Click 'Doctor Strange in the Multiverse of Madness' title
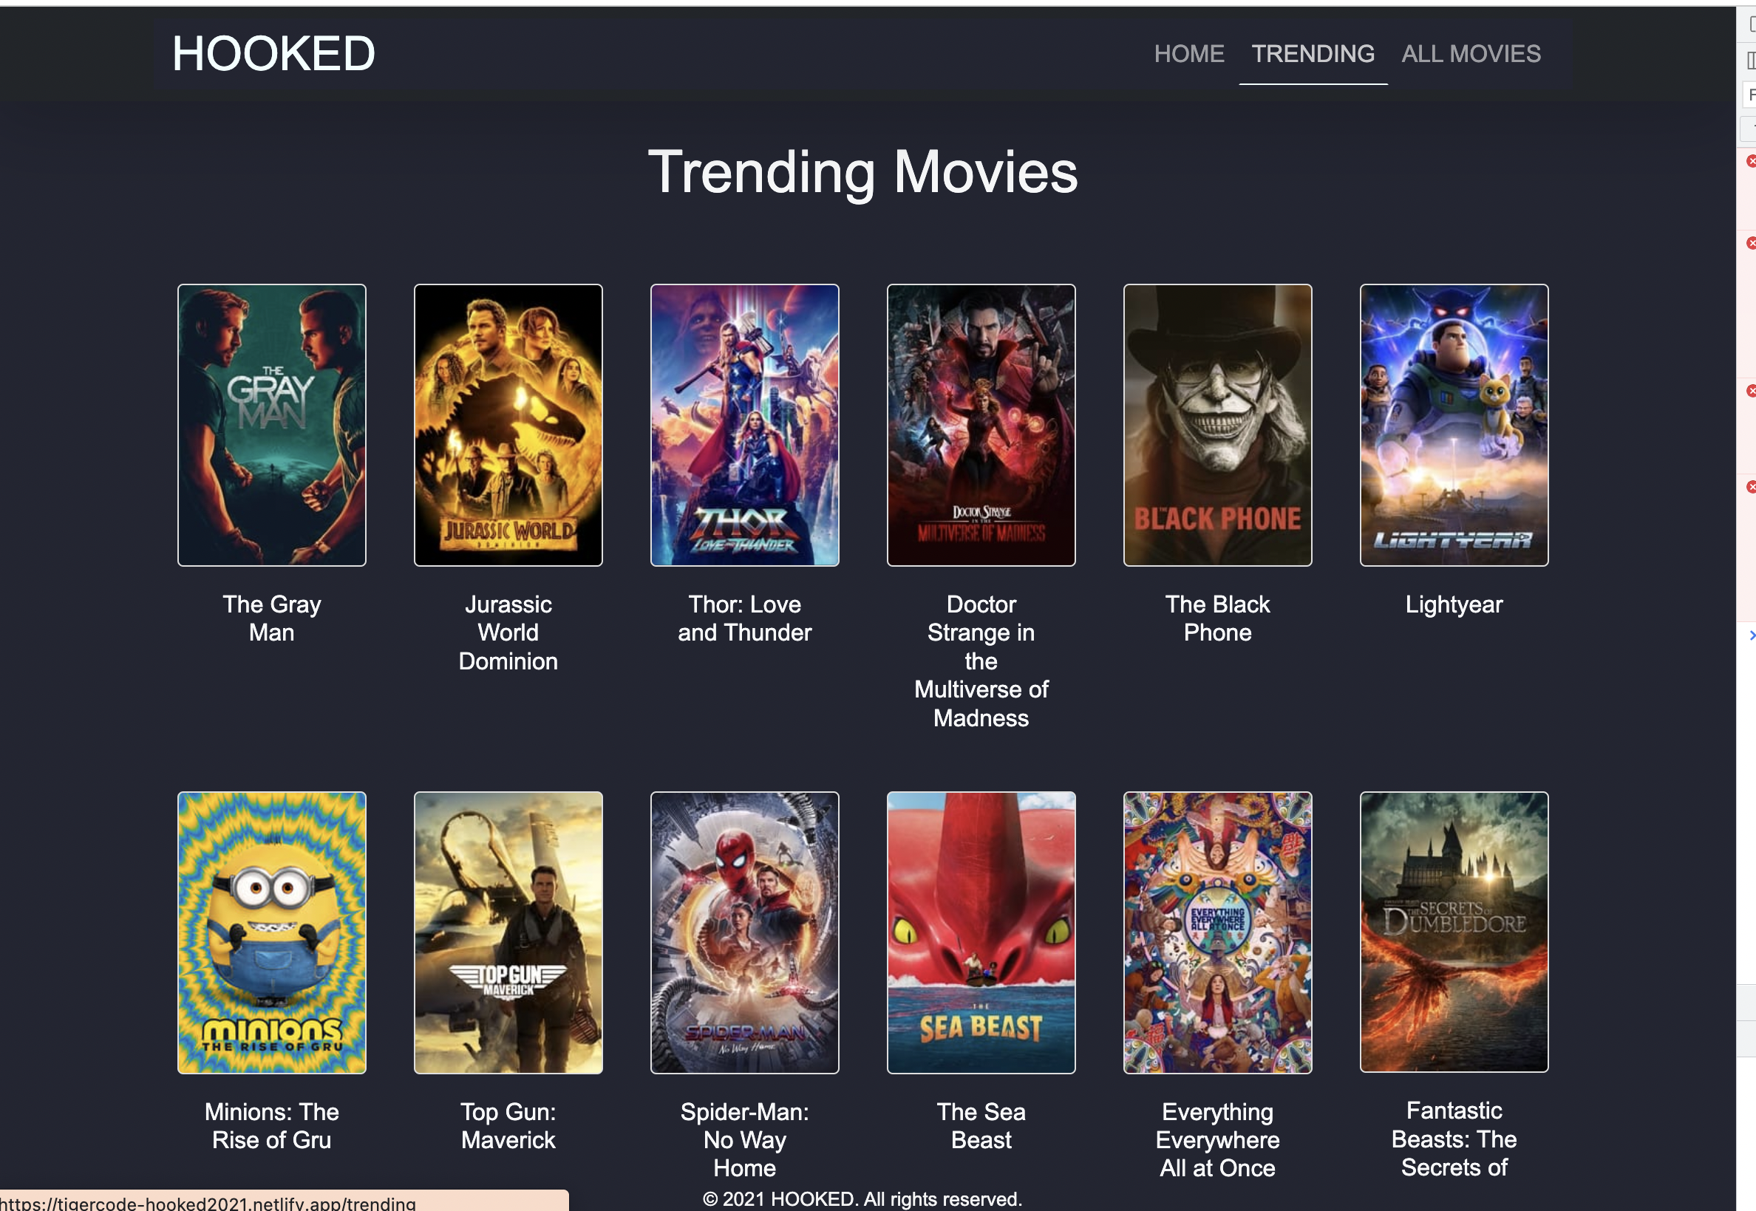This screenshot has height=1211, width=1756. click(x=981, y=661)
